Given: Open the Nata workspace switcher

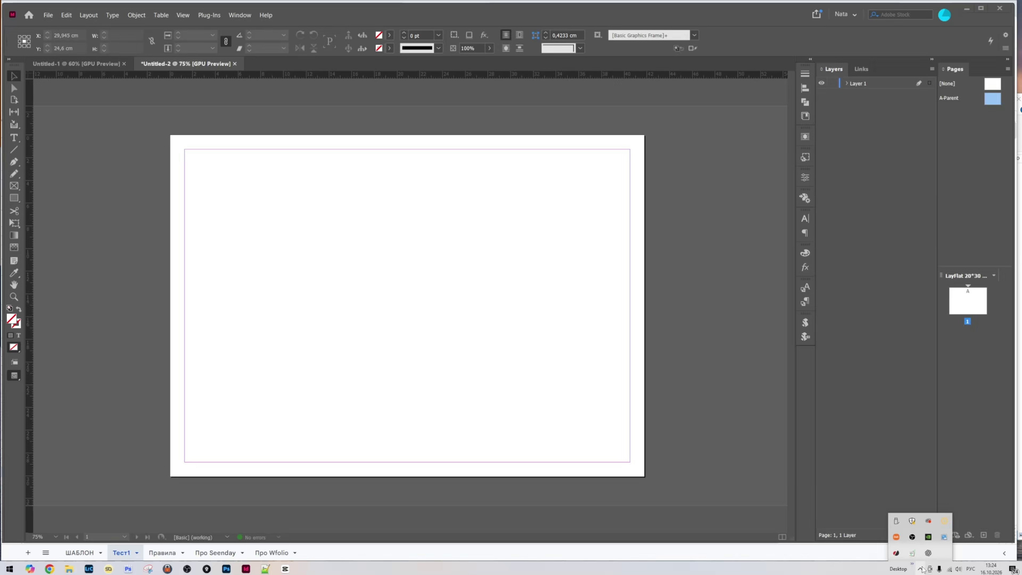Looking at the screenshot, I should tap(846, 14).
